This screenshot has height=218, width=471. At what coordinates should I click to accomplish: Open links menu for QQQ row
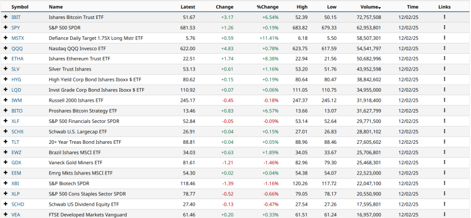pyautogui.click(x=444, y=48)
